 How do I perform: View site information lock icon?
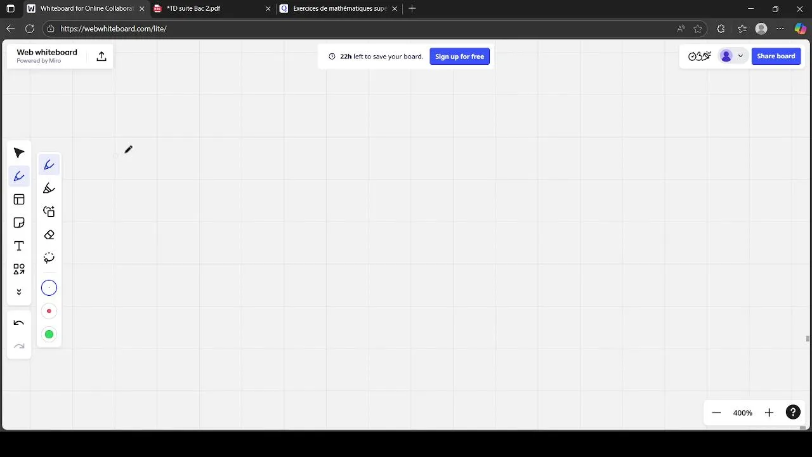tap(51, 29)
